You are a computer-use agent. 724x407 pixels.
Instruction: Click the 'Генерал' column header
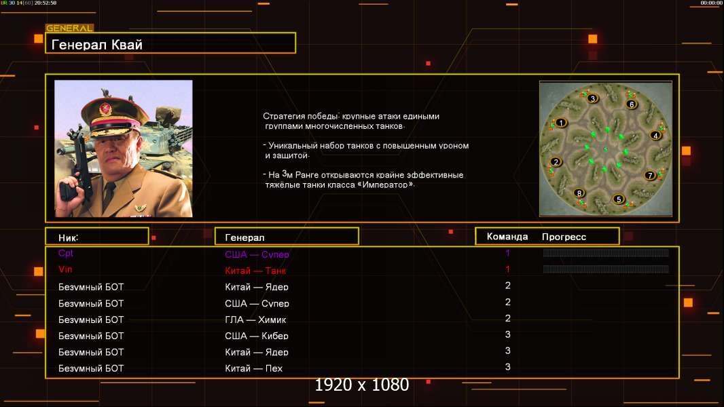(287, 237)
